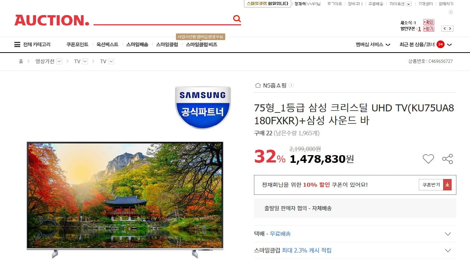
Task: Click the previous arrow in notice pager
Action: (445, 29)
